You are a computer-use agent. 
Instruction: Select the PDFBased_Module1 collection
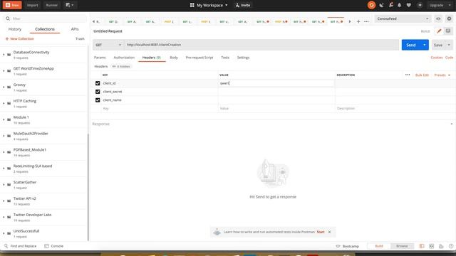point(43,152)
